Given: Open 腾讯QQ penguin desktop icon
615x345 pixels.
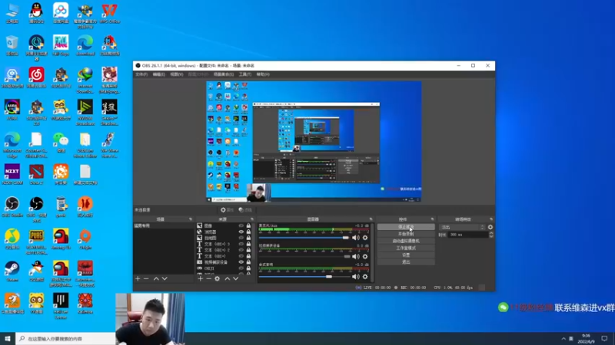Looking at the screenshot, I should pyautogui.click(x=36, y=14).
